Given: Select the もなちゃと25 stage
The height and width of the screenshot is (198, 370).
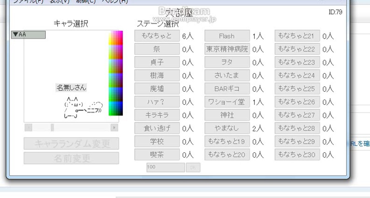Looking at the screenshot, I should click(297, 89).
